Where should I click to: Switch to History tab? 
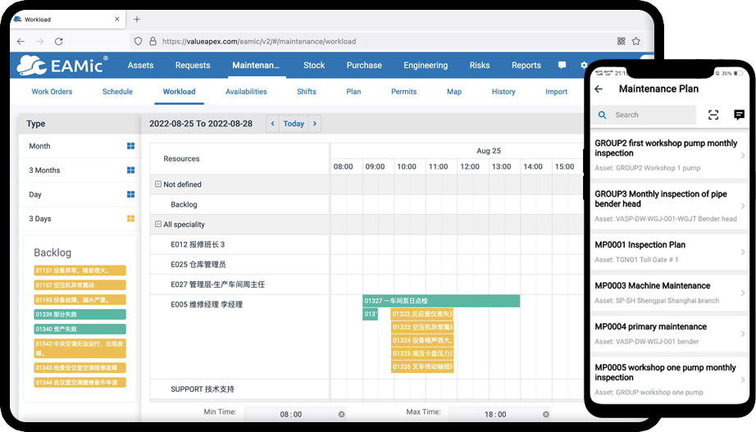(503, 92)
